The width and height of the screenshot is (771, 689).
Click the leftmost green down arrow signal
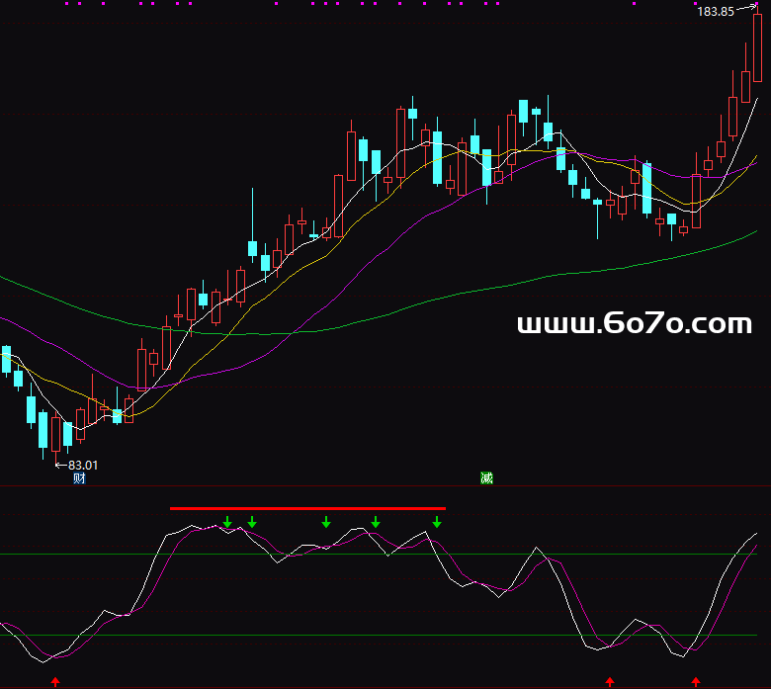[227, 522]
